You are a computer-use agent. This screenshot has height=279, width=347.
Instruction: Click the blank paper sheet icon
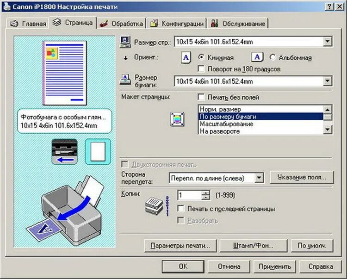click(x=98, y=152)
